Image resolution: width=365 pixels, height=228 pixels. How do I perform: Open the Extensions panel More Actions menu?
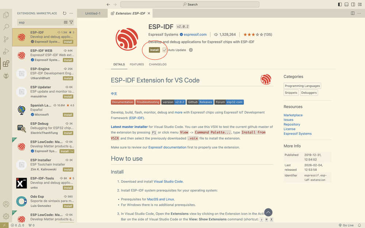tap(71, 13)
